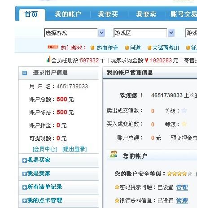The width and height of the screenshot is (197, 208).
Task: Open 管理 link for 银行资料信息
Action: 182,201
